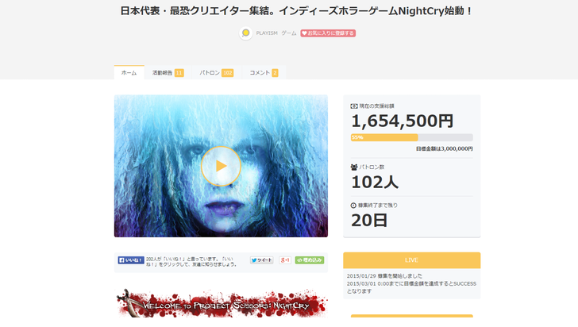
Task: Open the ホーム tab
Action: click(x=129, y=73)
